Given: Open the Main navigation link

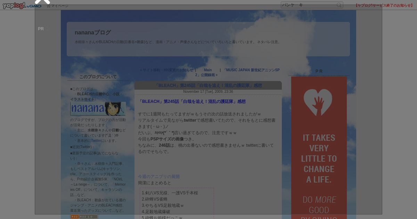Looking at the screenshot, I should 208,70.
